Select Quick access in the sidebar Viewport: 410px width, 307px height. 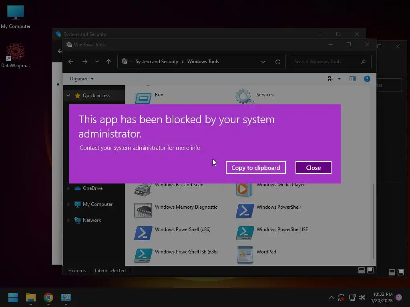coord(96,96)
